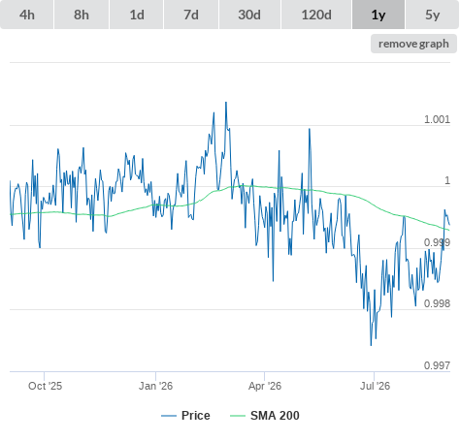The image size is (460, 441).
Task: Click the remove graph button
Action: pyautogui.click(x=413, y=44)
